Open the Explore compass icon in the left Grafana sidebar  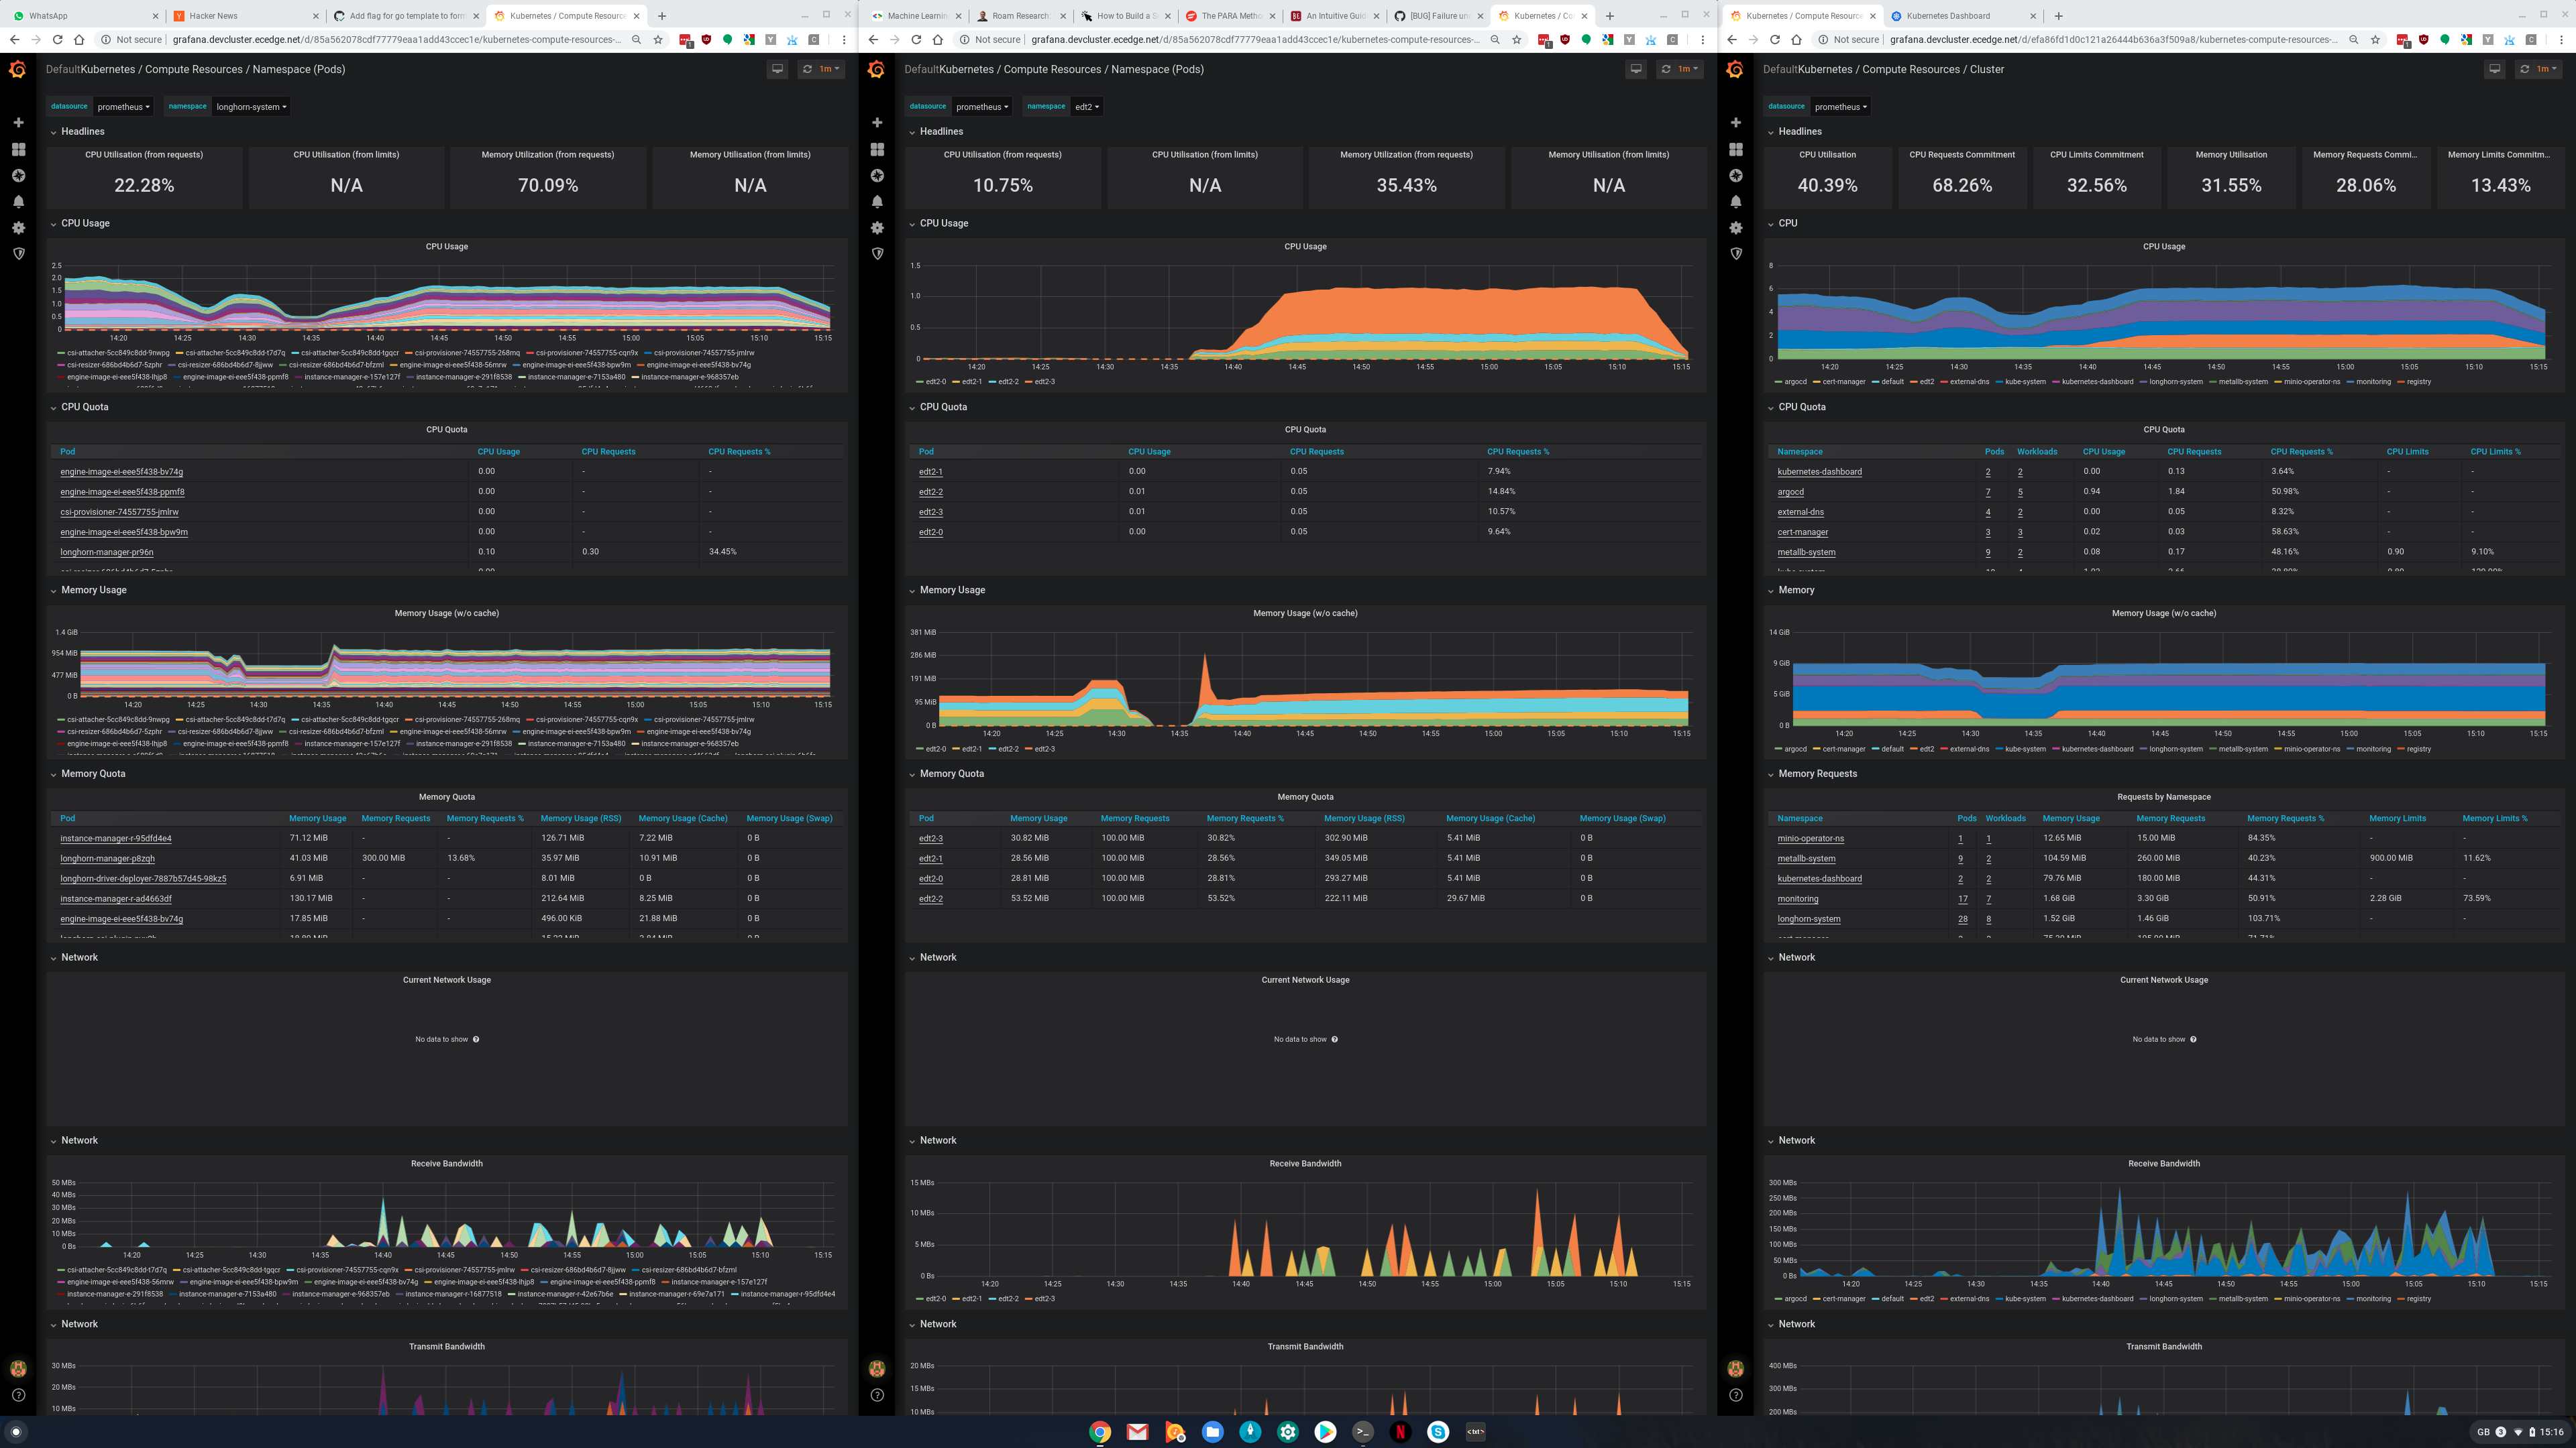point(18,175)
